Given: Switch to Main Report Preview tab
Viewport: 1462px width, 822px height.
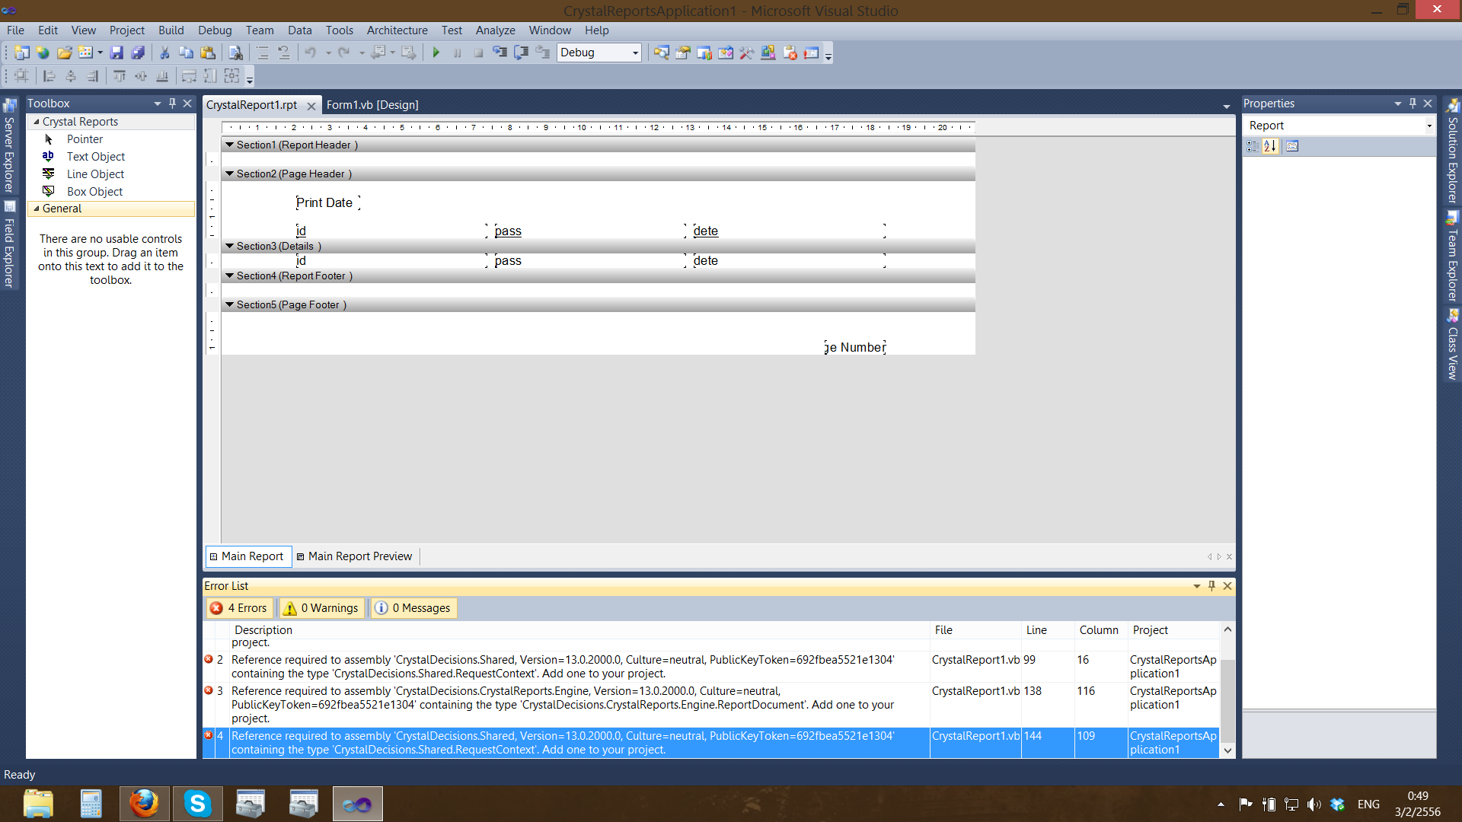Looking at the screenshot, I should 355,556.
